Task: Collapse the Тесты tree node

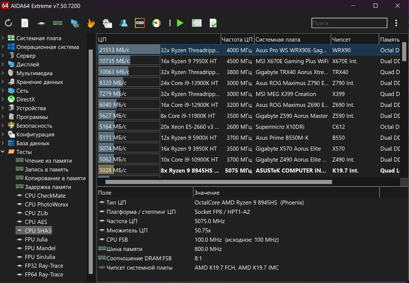Action: coord(3,152)
